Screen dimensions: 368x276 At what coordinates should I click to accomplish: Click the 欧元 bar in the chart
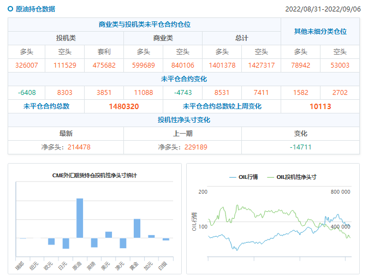tap(51, 242)
